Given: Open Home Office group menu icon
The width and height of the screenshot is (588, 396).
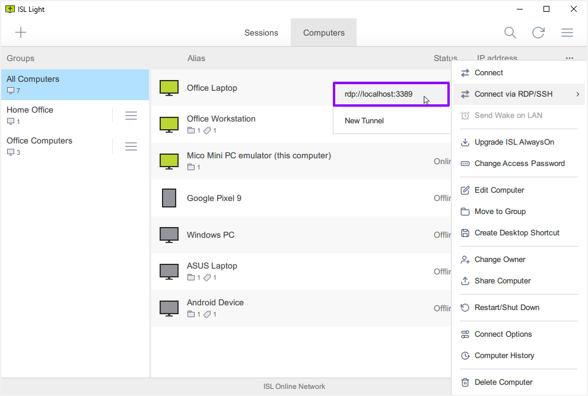Looking at the screenshot, I should coord(131,116).
